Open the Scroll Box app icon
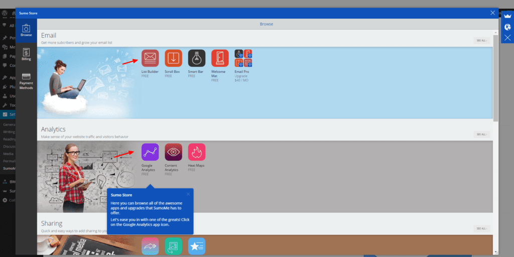514x257 pixels. [x=173, y=58]
